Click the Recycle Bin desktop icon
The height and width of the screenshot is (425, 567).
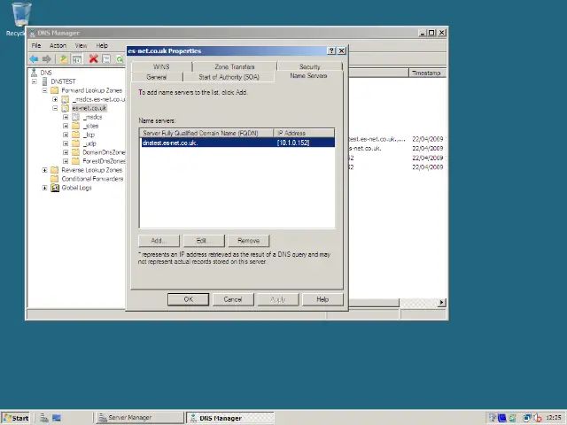coord(21,14)
